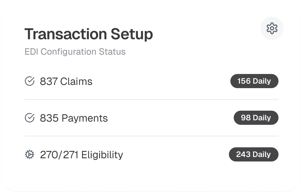Select the word Payments
Viewport: 301px width, 193px height.
tap(85, 118)
